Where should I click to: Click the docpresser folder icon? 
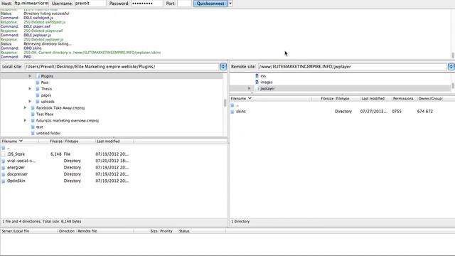pyautogui.click(x=3, y=174)
